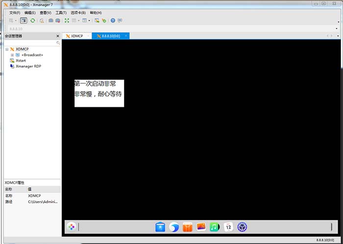Click the speech bubble feedback icon
Screen dimensions: 343x244
120,21
